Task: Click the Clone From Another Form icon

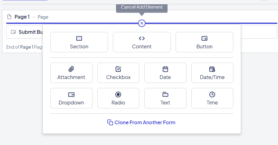Action: (110, 122)
